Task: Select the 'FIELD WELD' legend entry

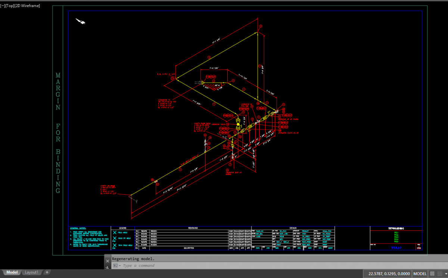Action: 123,233
